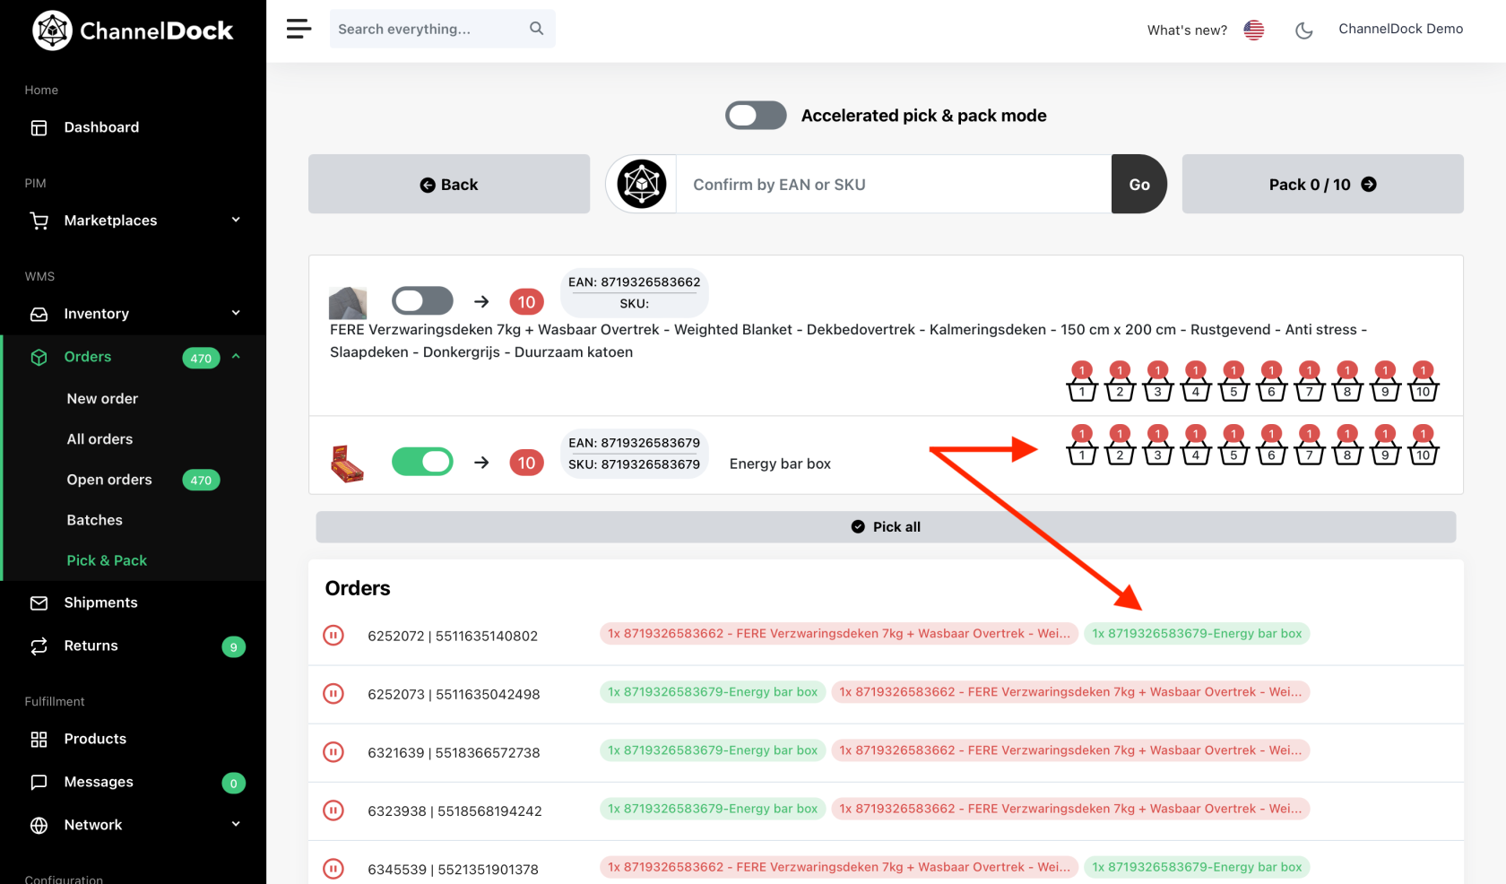Click the pause icon for order 6345539

point(333,869)
